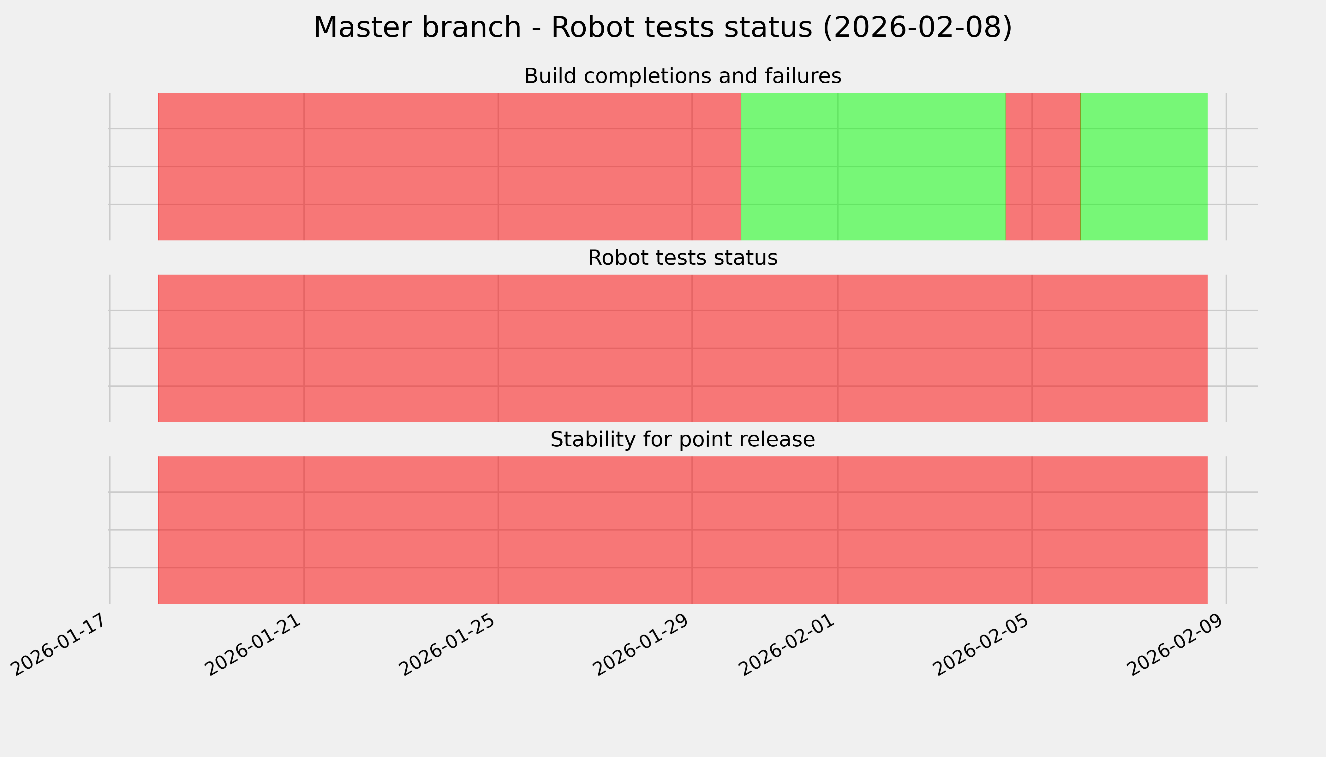Click empty gap left of Stability chart's red bar
The image size is (1326, 757).
click(134, 530)
